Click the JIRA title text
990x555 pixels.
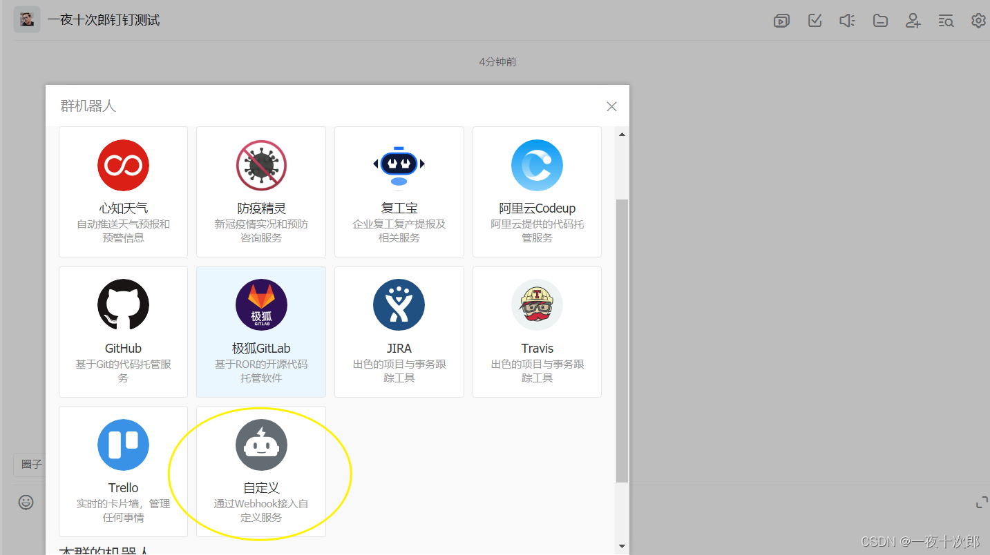click(399, 349)
